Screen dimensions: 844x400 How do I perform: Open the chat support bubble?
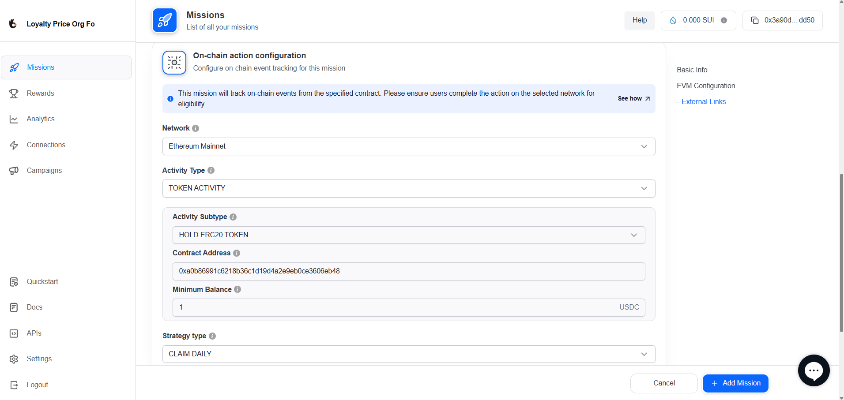814,370
